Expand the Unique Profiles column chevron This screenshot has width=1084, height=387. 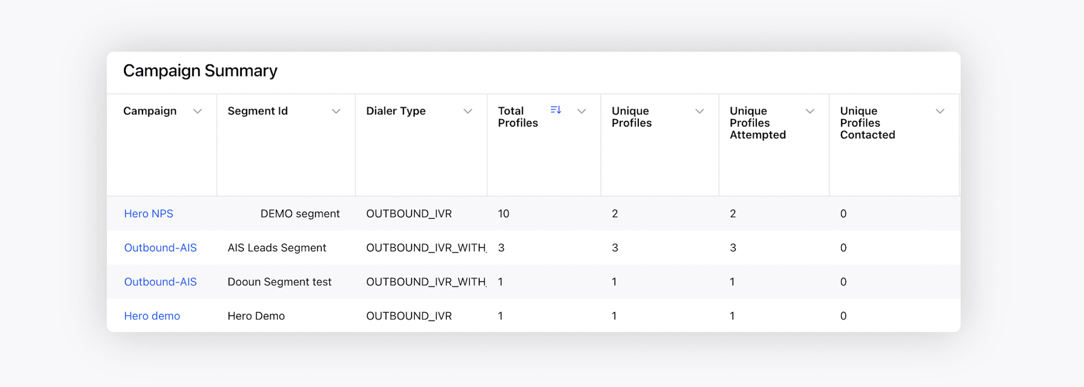point(700,111)
